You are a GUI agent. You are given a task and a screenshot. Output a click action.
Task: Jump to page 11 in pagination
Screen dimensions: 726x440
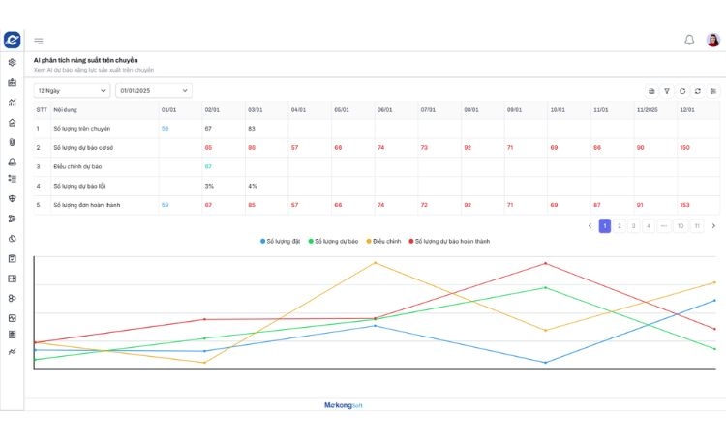695,225
